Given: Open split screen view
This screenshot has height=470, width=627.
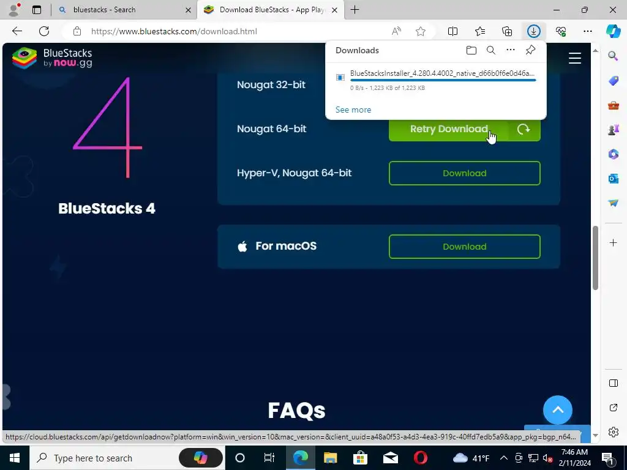Looking at the screenshot, I should click(452, 31).
